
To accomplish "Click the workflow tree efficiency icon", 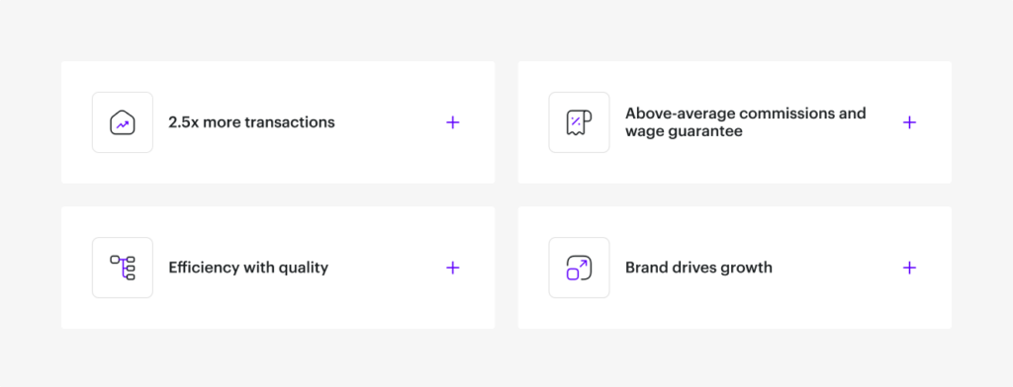I will coord(122,268).
